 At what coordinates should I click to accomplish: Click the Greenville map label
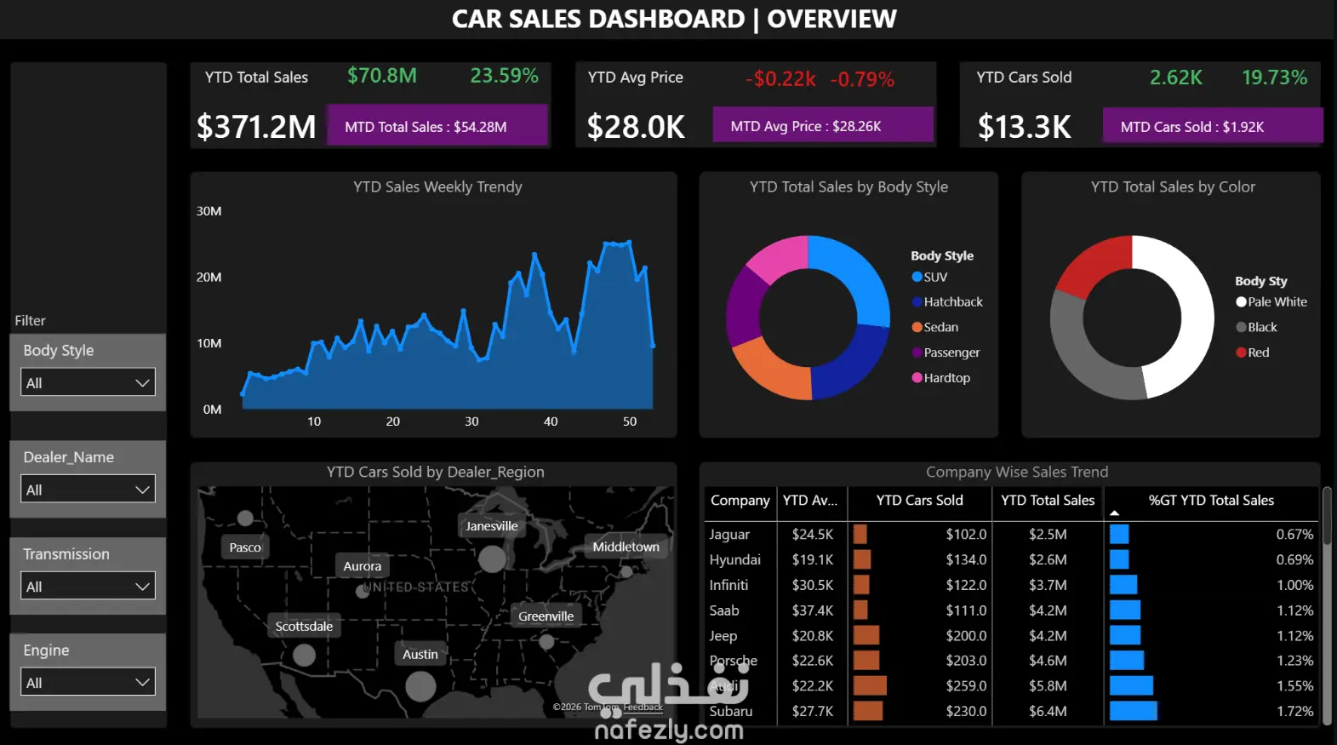click(x=546, y=616)
